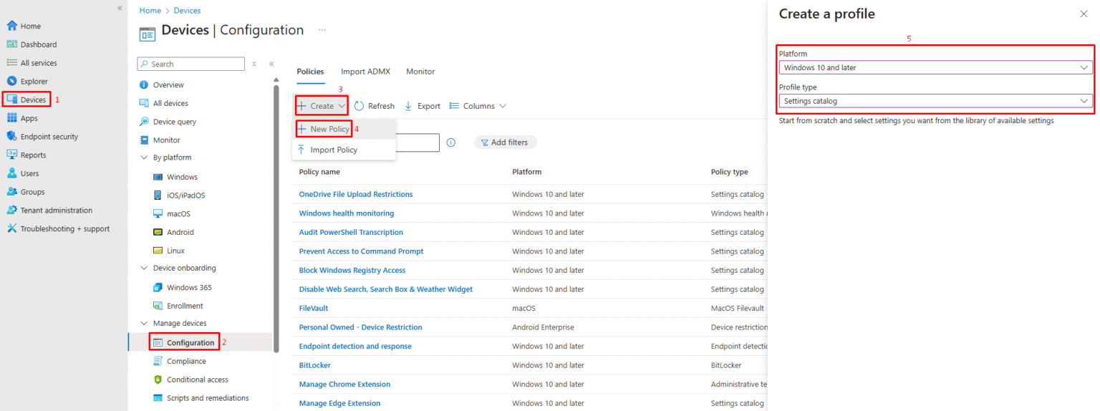Screen dimensions: 1100x411
Task: Collapse the Device onboarding section
Action: tap(144, 269)
